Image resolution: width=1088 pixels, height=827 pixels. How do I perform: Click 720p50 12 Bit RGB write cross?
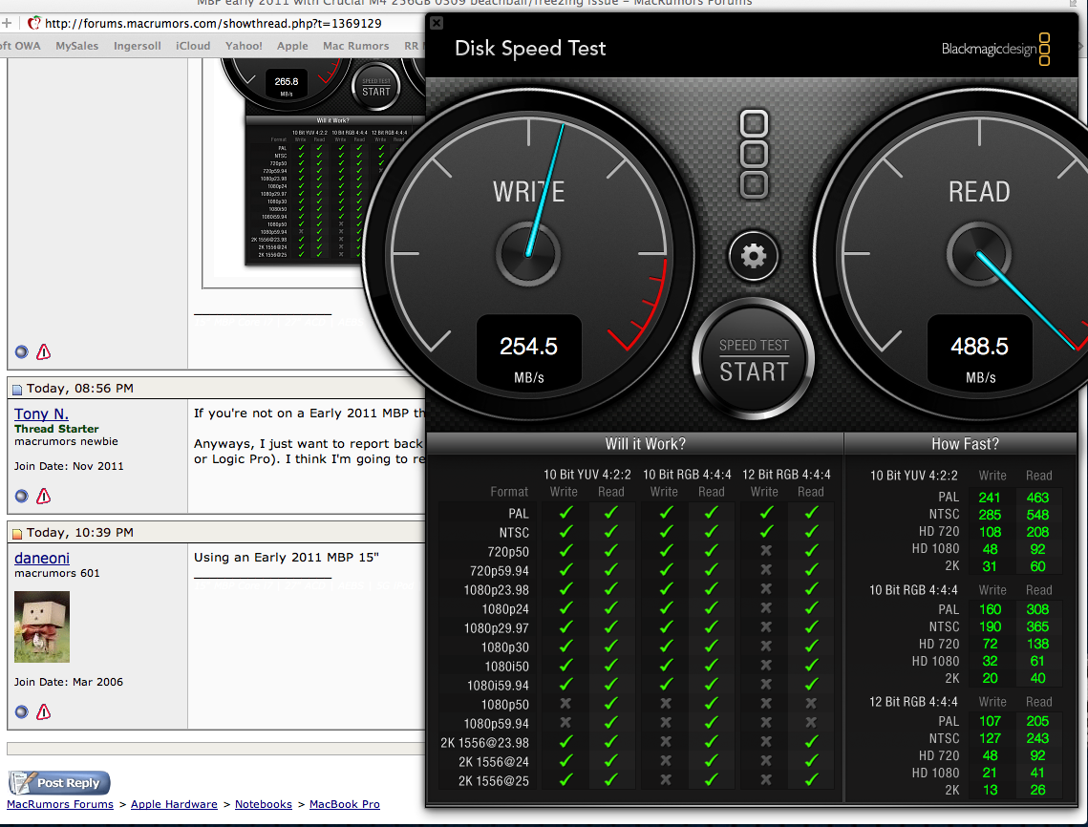[x=766, y=551]
